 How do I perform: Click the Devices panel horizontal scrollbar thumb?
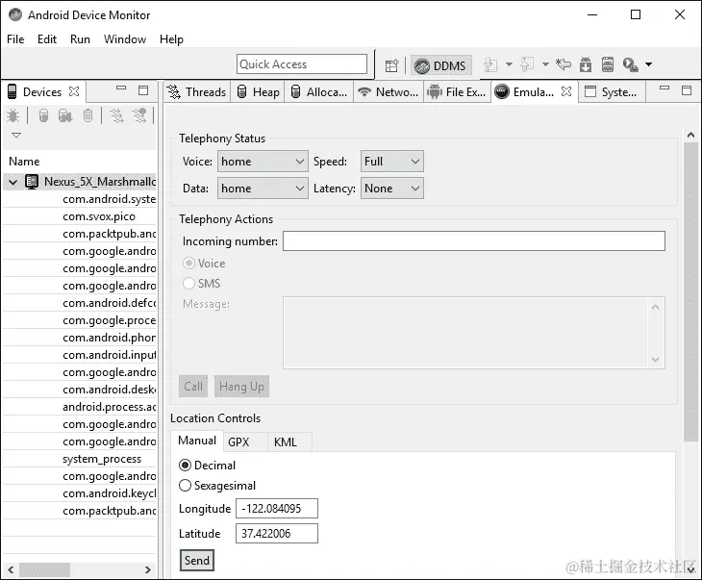pos(45,570)
